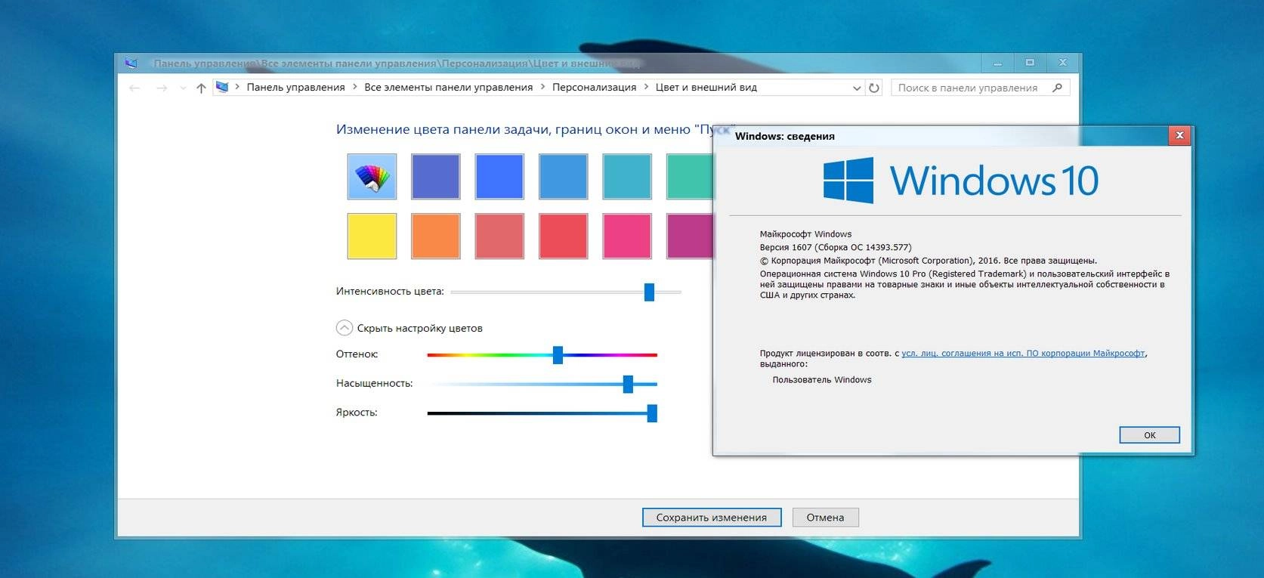Open the address bar history dropdown
This screenshot has height=578, width=1264.
(857, 88)
